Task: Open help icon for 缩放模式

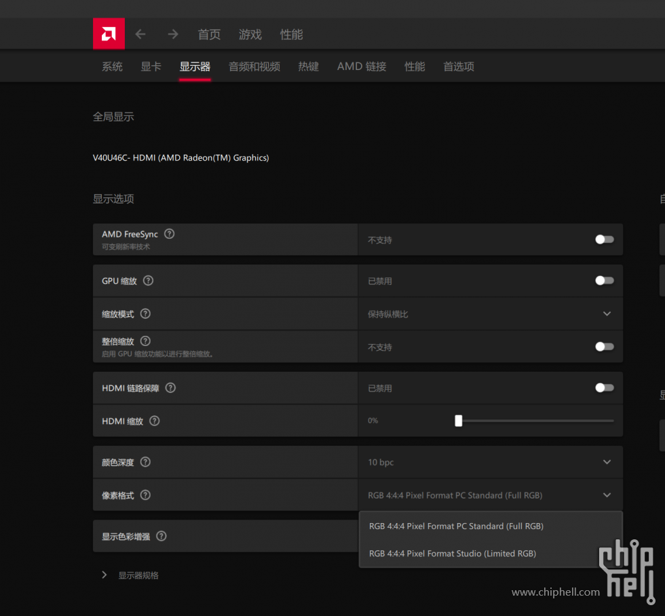Action: click(145, 313)
